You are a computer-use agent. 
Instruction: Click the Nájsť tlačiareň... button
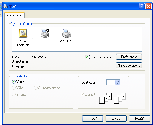pyautogui.click(x=129, y=66)
